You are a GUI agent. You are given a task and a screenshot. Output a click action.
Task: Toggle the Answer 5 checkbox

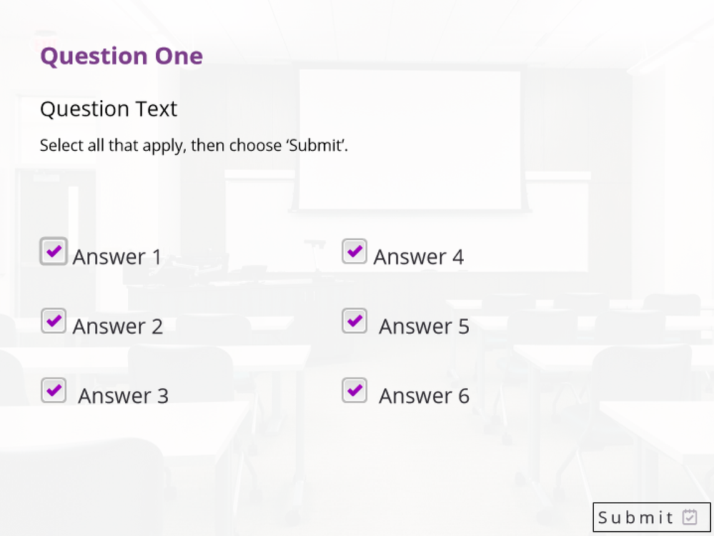click(354, 321)
